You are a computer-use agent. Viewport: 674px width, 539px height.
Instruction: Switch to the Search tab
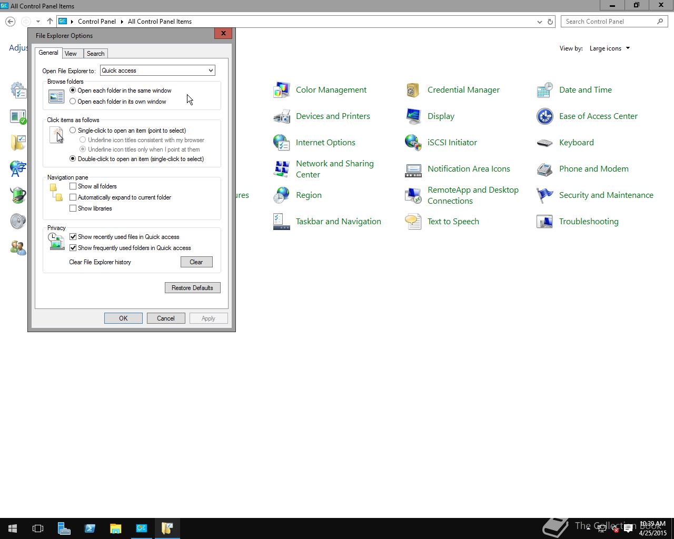tap(95, 54)
